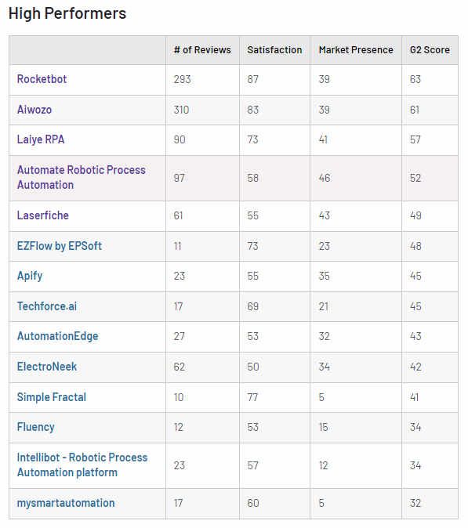Open the Rocketbot link
This screenshot has height=528, width=468.
(x=42, y=79)
